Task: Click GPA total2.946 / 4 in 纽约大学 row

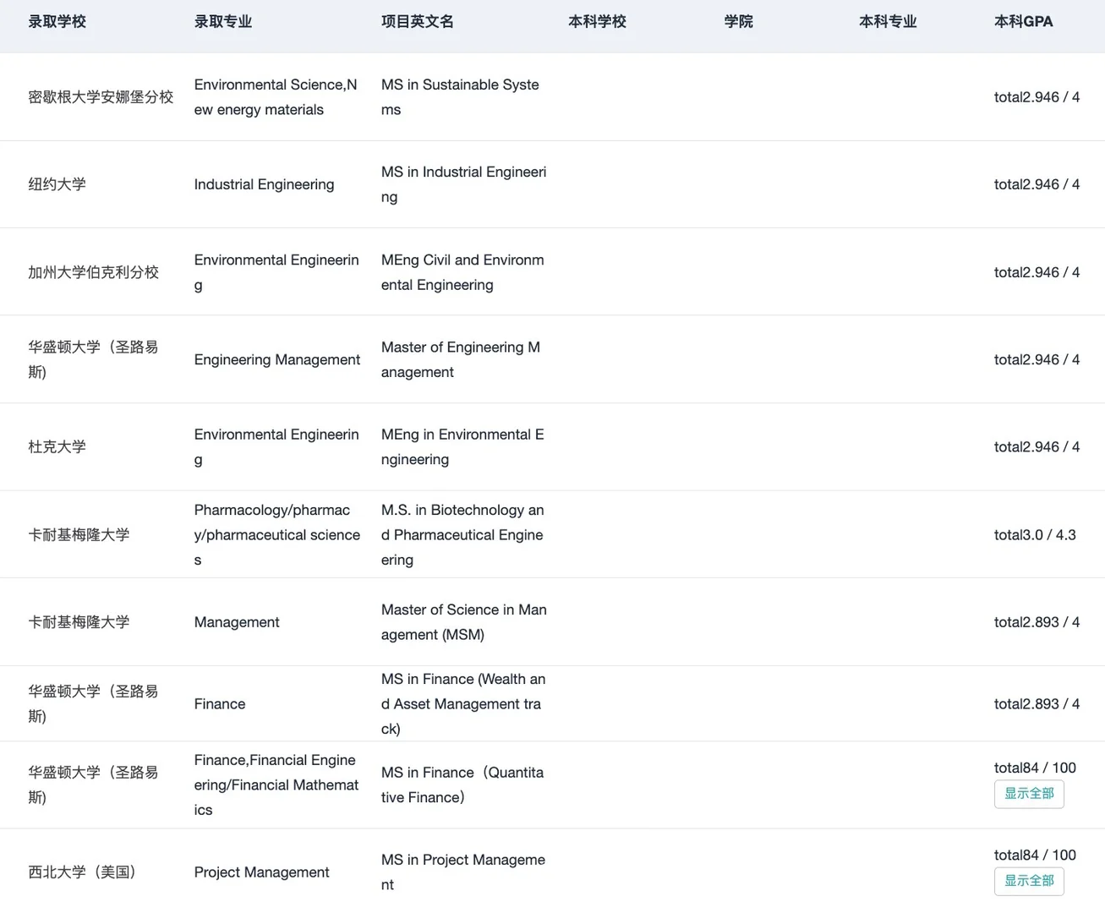Action: [1037, 184]
